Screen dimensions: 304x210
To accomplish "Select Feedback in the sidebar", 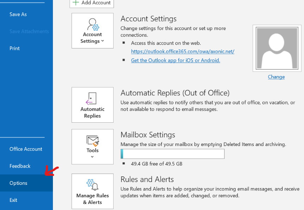I will click(x=20, y=166).
